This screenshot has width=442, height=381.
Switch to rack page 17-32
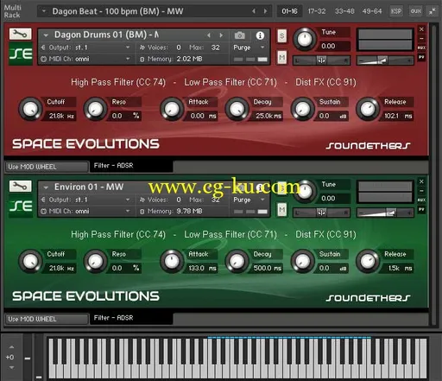click(x=317, y=11)
